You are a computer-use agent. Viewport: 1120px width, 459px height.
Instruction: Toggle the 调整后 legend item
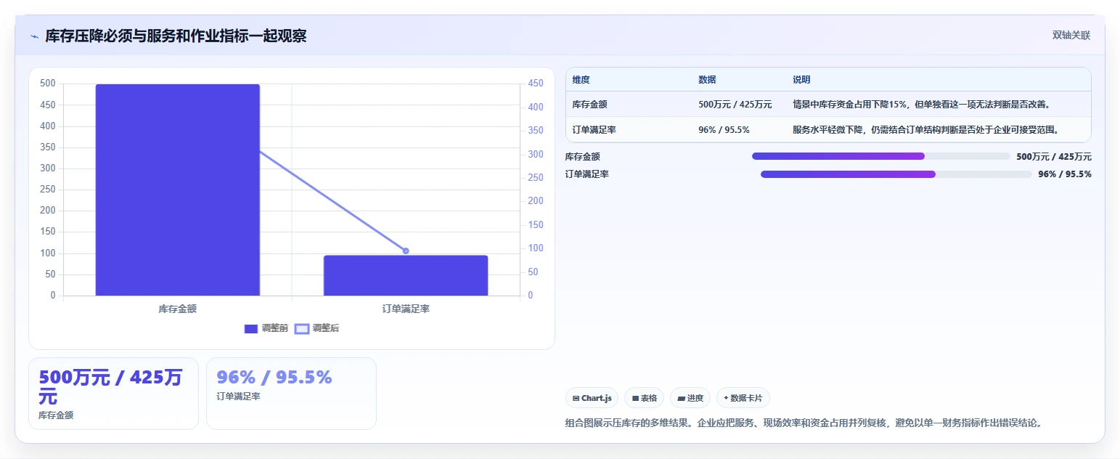pyautogui.click(x=316, y=328)
